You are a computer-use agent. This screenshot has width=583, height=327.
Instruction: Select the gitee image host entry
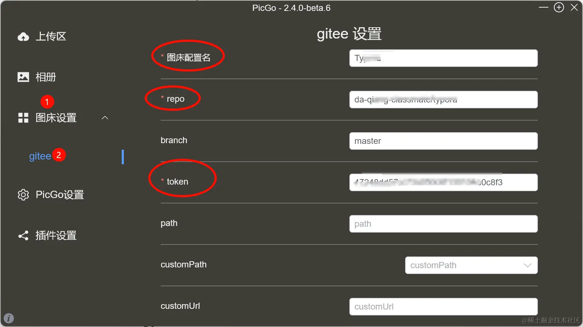[40, 156]
